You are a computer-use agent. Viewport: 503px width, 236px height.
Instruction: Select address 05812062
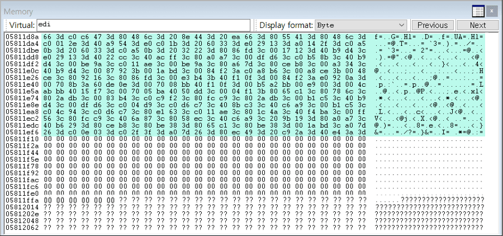tap(22, 228)
